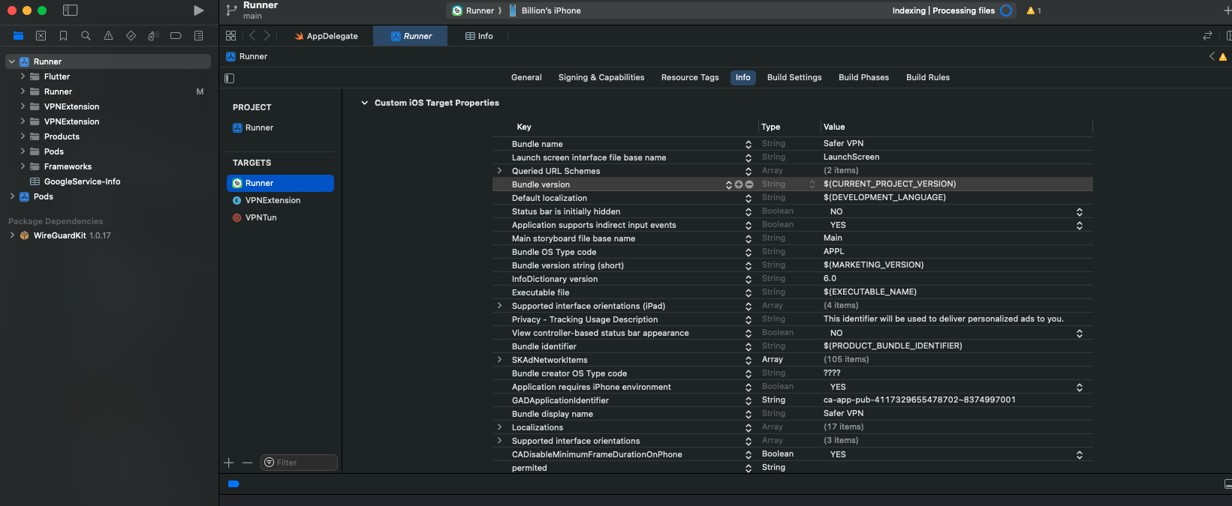This screenshot has height=506, width=1232.
Task: Open the Issue navigator warning icon
Action: tap(109, 36)
